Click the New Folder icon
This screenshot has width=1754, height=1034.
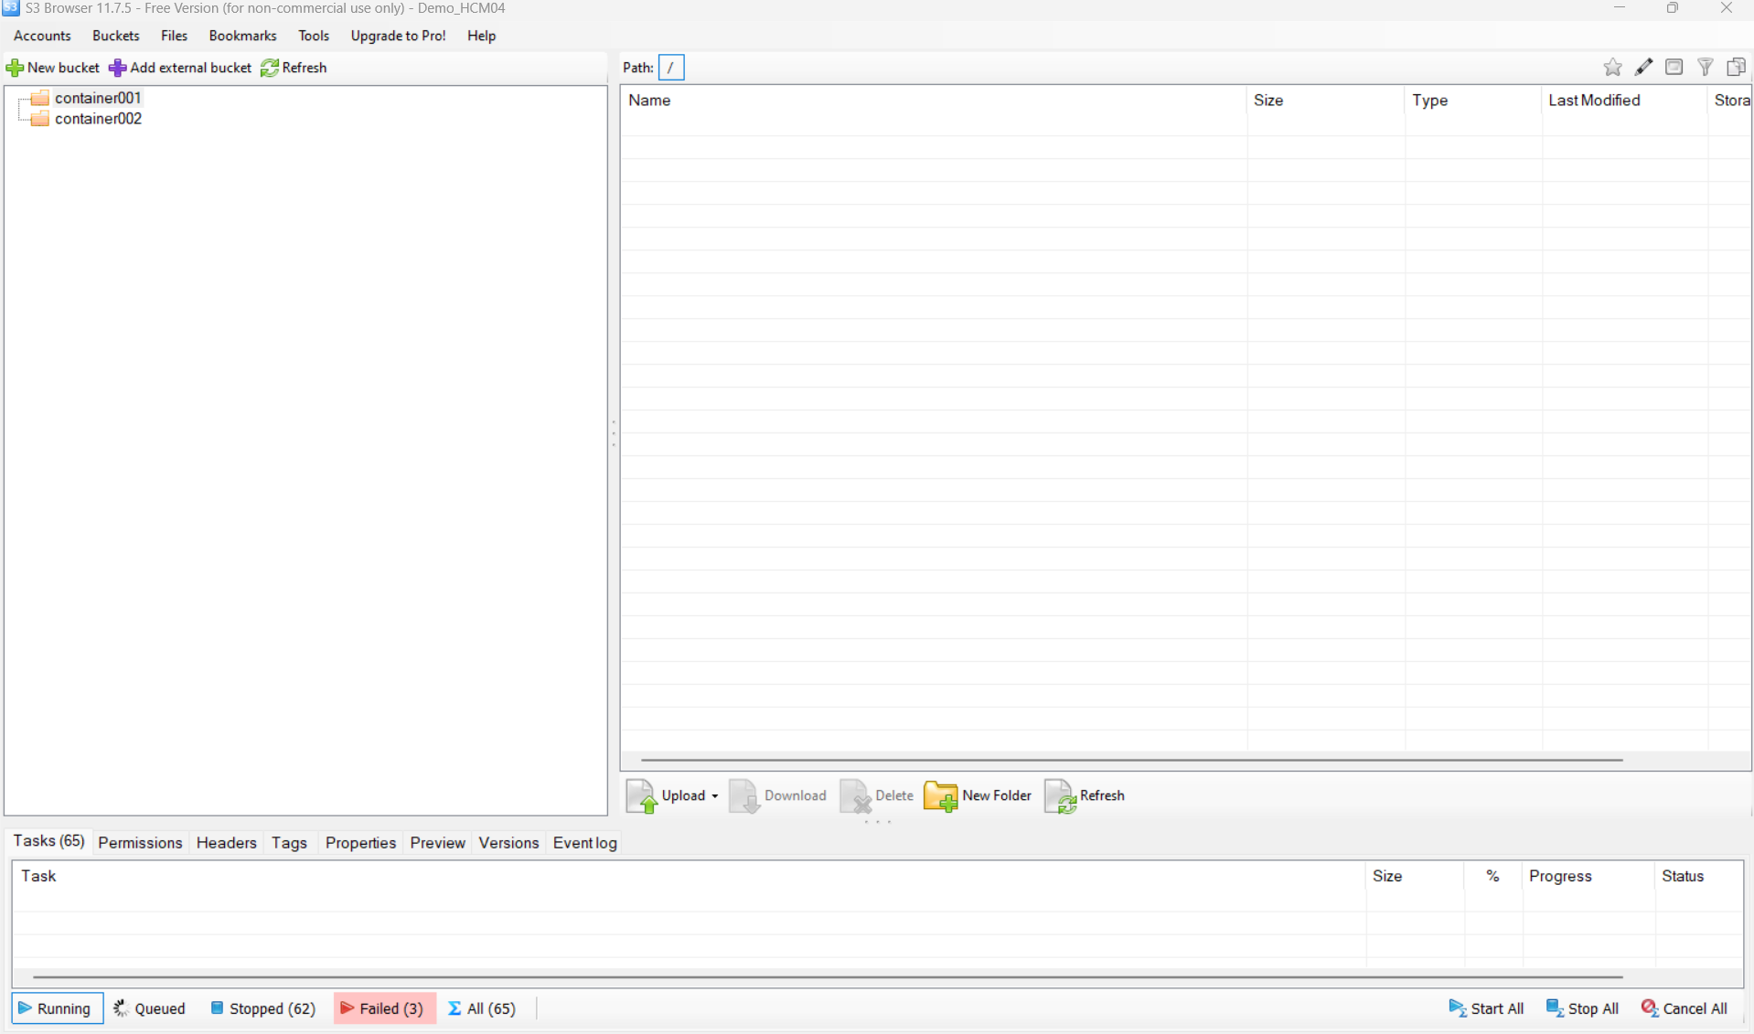coord(940,796)
